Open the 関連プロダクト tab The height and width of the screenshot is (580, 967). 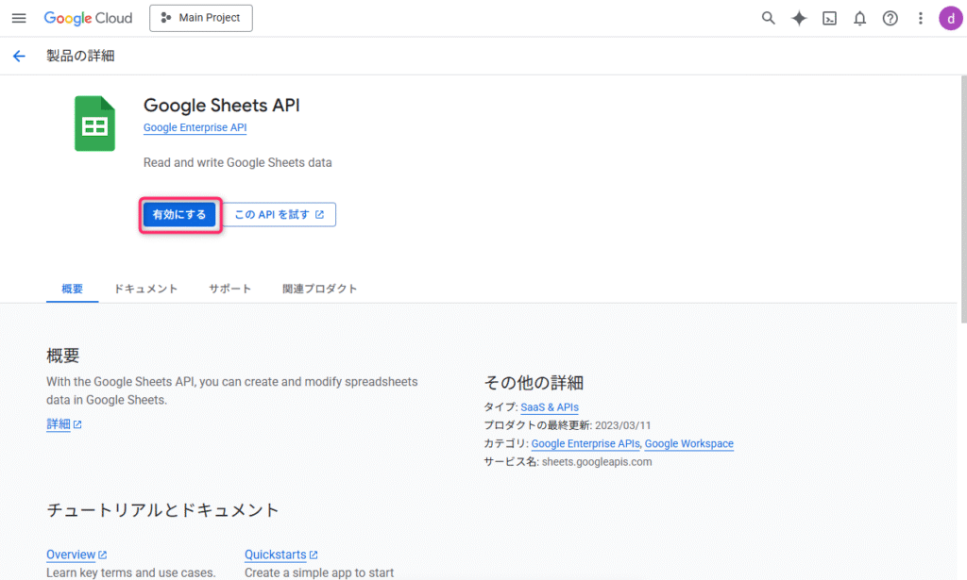pyautogui.click(x=319, y=289)
